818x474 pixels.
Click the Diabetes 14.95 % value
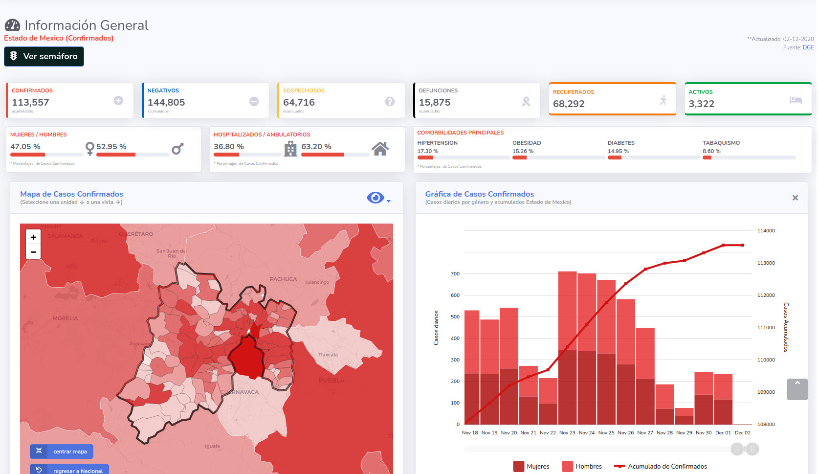(x=618, y=151)
